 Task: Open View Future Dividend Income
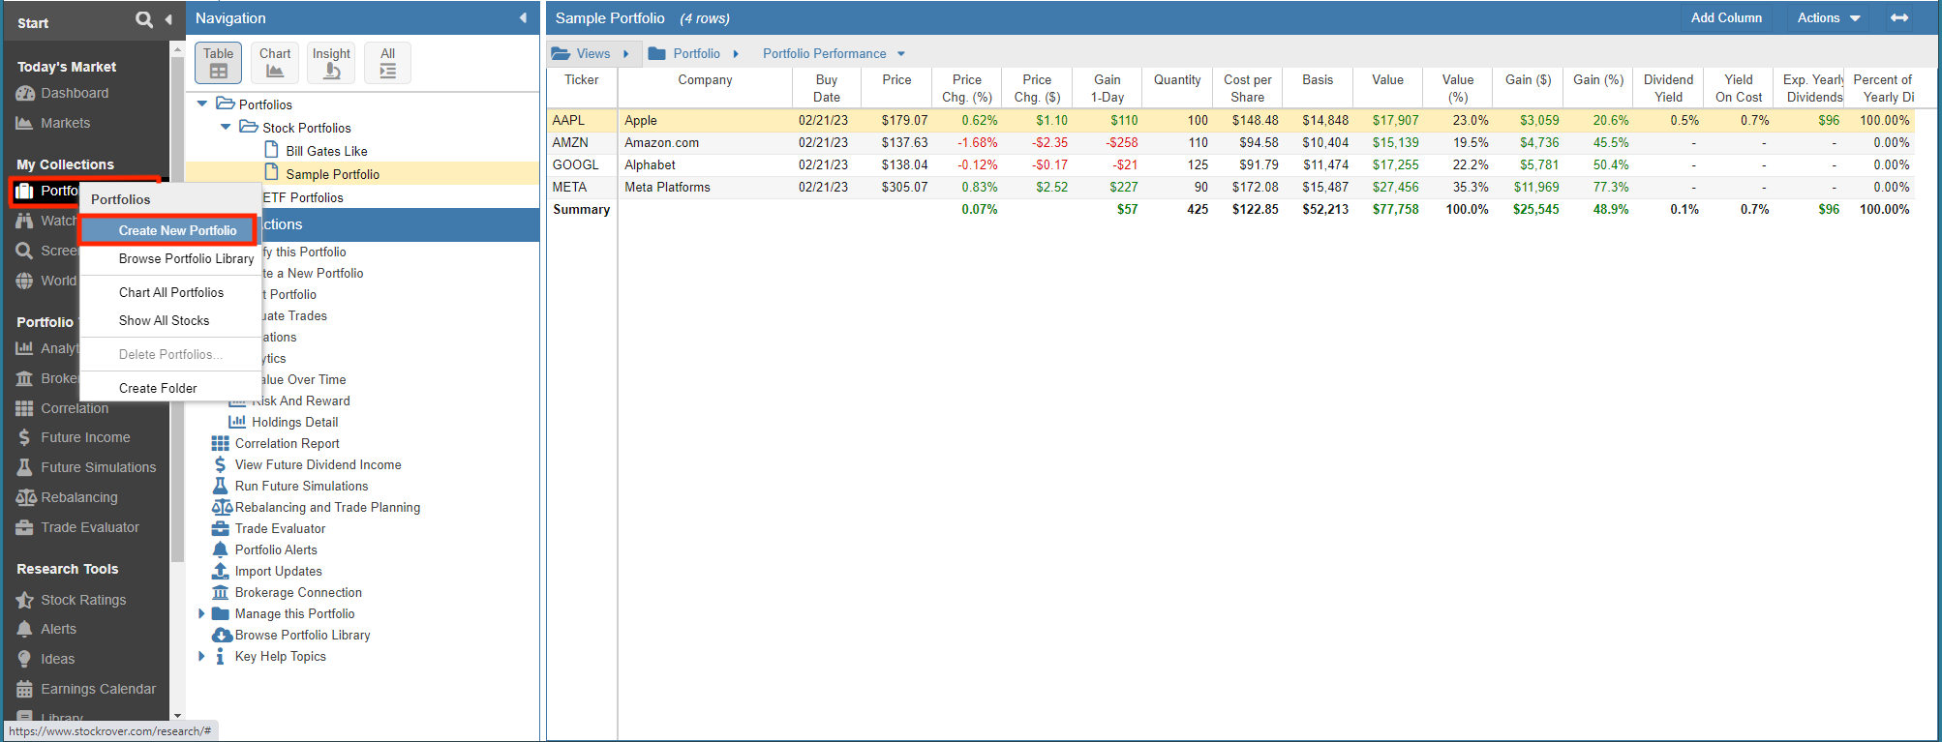point(318,464)
